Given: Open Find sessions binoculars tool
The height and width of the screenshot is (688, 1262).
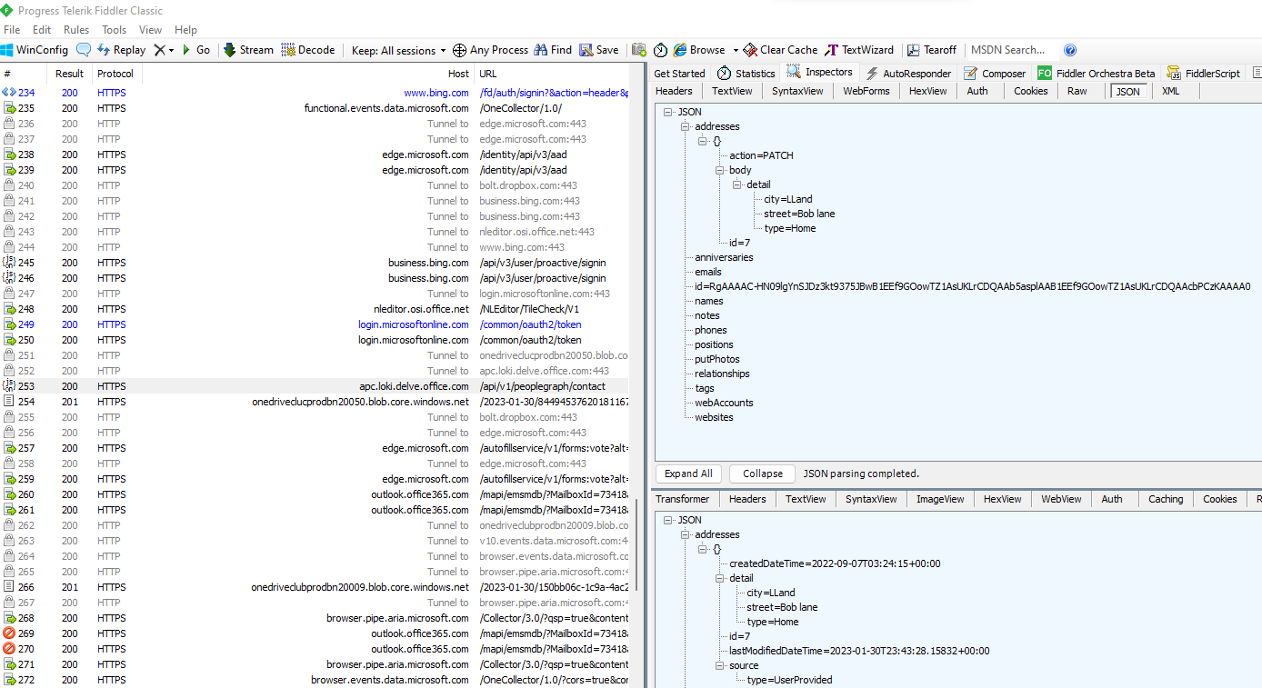Looking at the screenshot, I should click(x=553, y=50).
